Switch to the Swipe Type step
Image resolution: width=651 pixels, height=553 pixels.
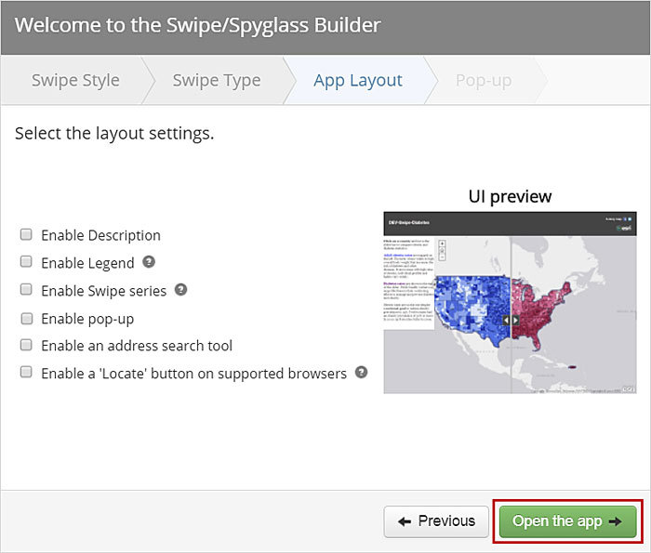216,80
